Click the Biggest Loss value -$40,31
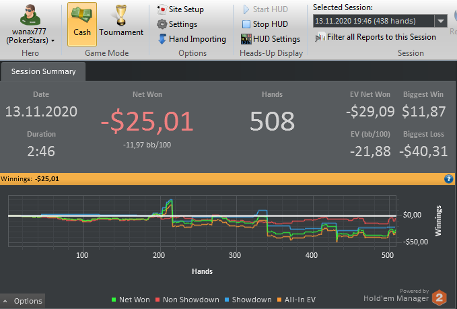 tap(423, 151)
